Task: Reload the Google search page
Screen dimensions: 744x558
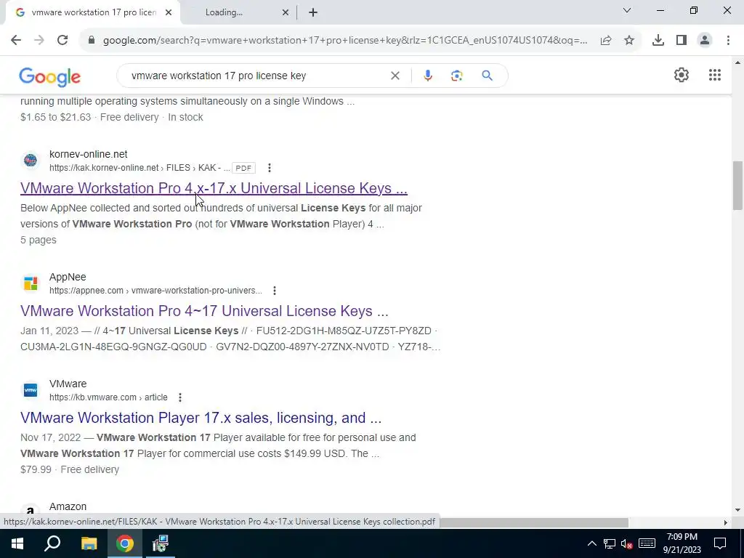Action: click(x=62, y=41)
